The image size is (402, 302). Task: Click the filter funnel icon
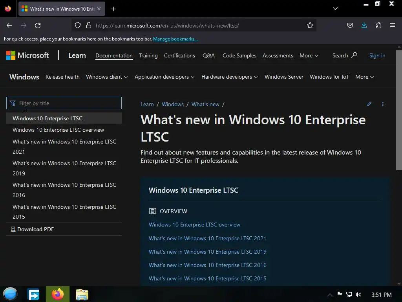click(13, 103)
